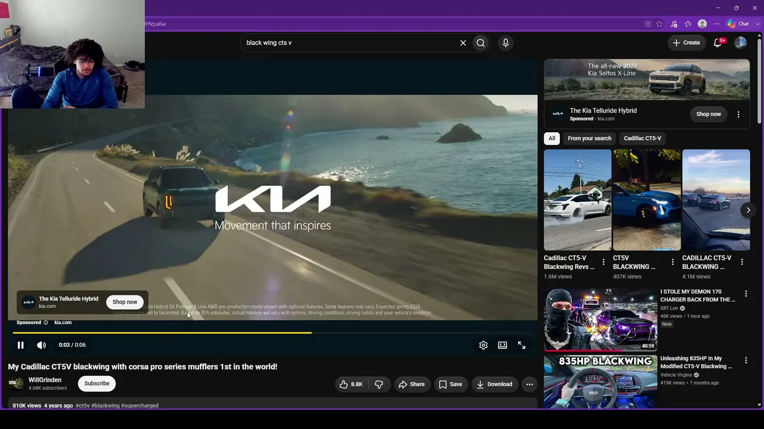The image size is (764, 429).
Task: Open the browser favorites list
Action: (x=688, y=24)
